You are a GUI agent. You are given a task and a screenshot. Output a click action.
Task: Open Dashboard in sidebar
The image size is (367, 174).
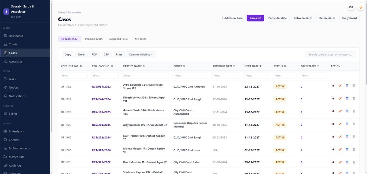(25, 36)
